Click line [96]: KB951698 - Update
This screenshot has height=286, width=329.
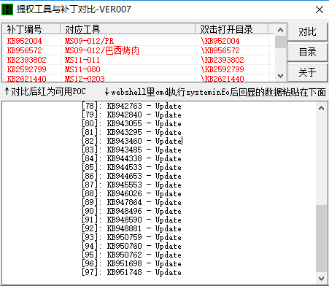pyautogui.click(x=131, y=263)
